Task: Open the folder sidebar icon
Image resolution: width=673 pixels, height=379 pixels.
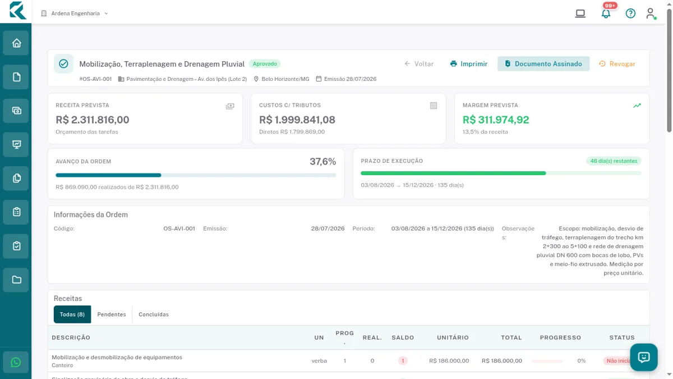Action: click(x=16, y=280)
